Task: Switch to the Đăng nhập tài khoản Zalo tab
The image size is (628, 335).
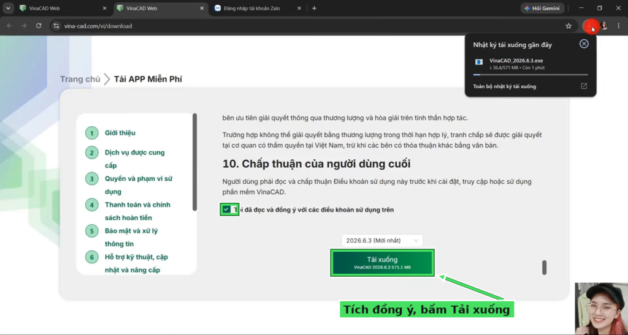Action: (x=258, y=8)
